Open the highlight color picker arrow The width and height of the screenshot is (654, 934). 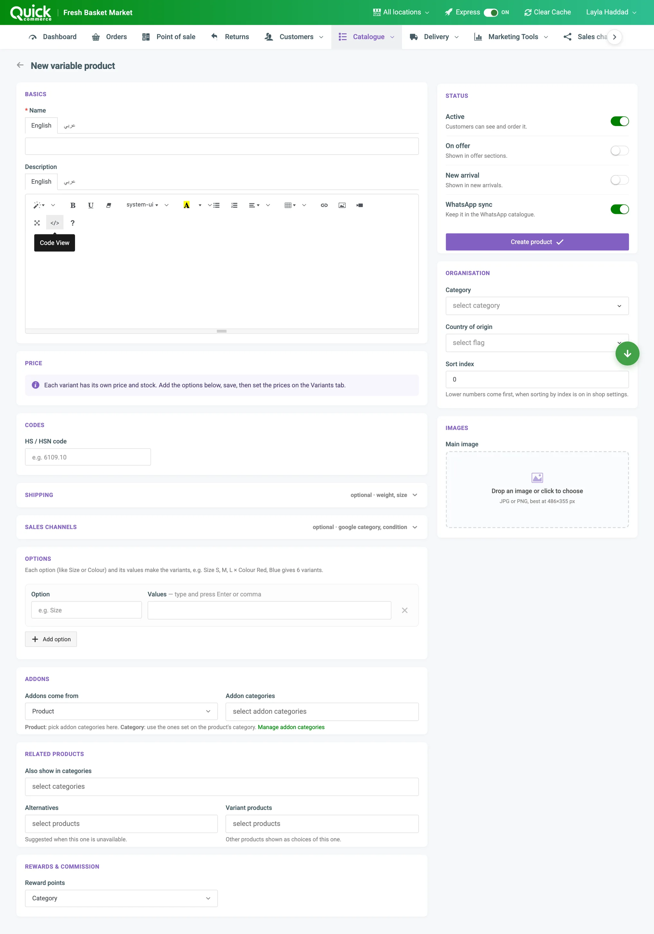click(x=200, y=205)
